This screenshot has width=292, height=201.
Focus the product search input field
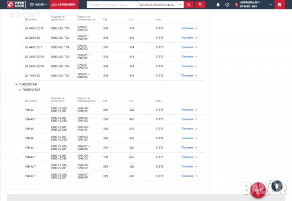pos(112,5)
